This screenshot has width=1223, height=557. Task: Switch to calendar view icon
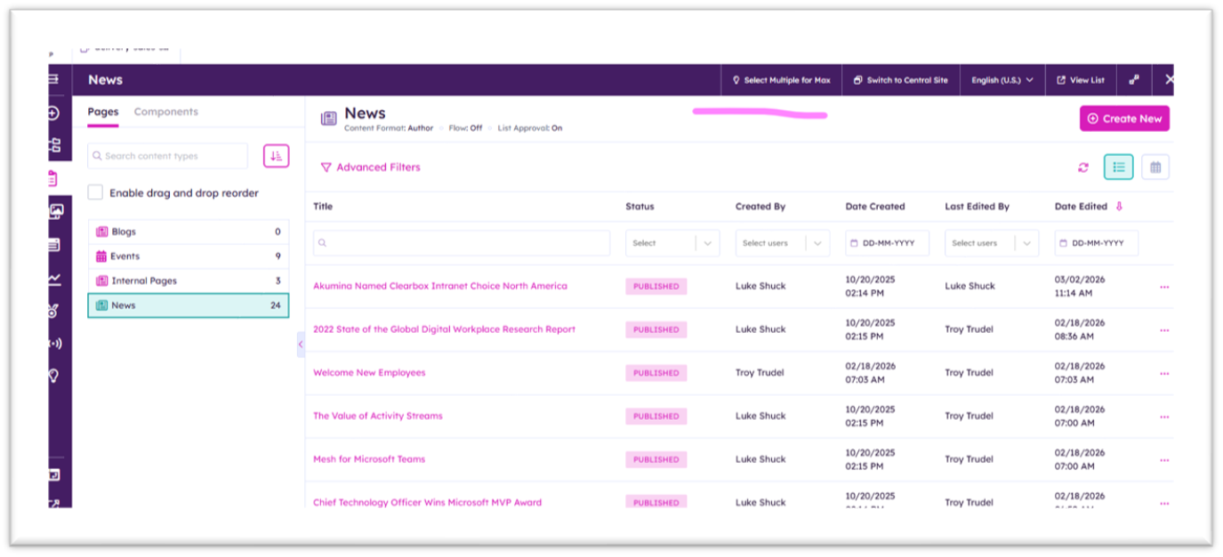coord(1155,167)
